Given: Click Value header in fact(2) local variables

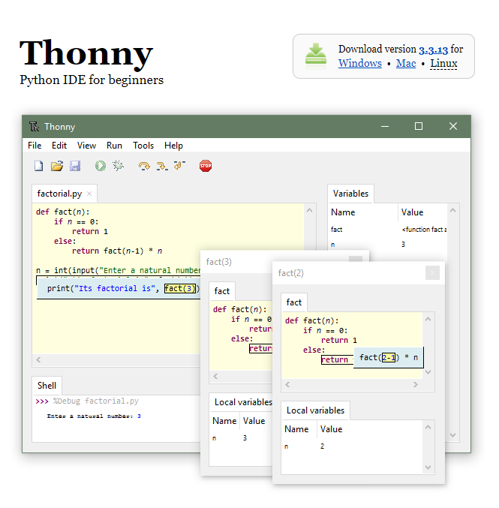Looking at the screenshot, I should pyautogui.click(x=331, y=429).
